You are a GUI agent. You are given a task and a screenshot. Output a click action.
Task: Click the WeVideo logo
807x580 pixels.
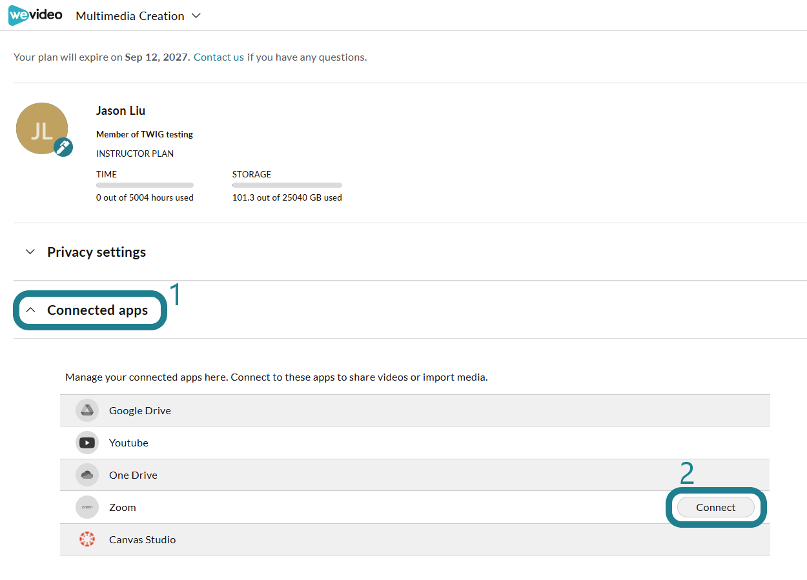tap(35, 15)
